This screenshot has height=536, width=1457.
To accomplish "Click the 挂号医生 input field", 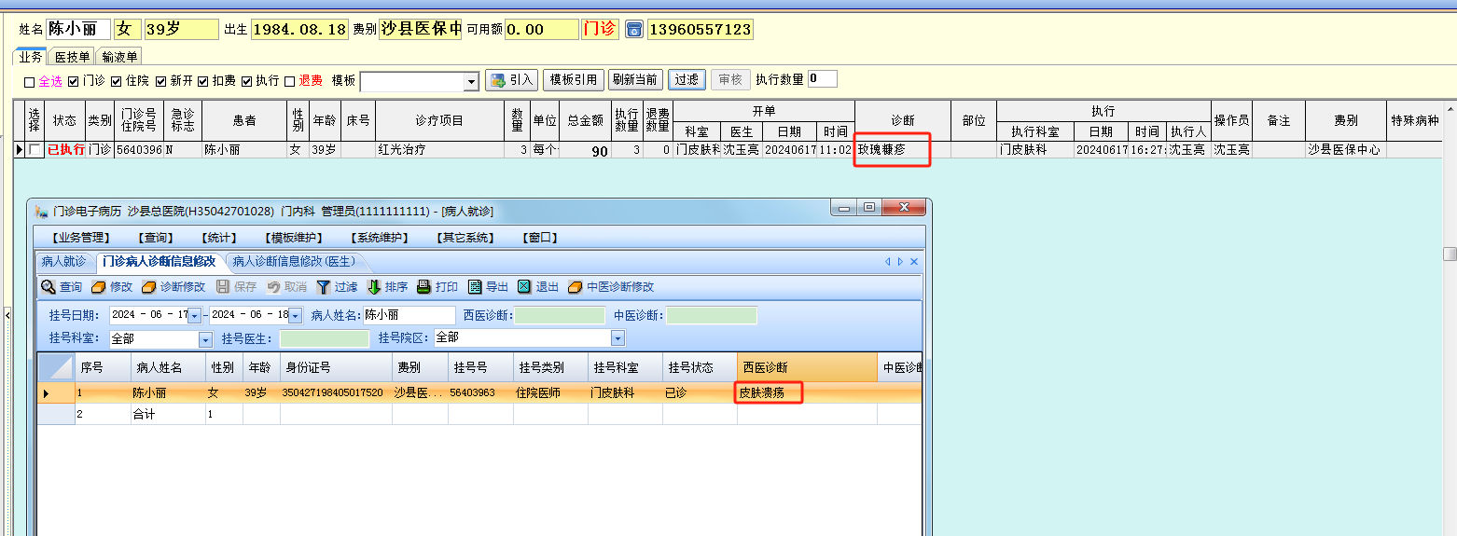I will tap(324, 338).
